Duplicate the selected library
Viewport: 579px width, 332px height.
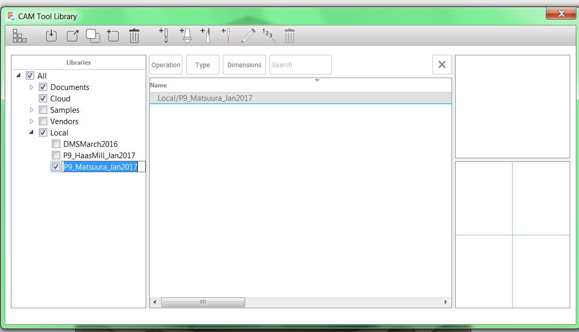point(93,36)
